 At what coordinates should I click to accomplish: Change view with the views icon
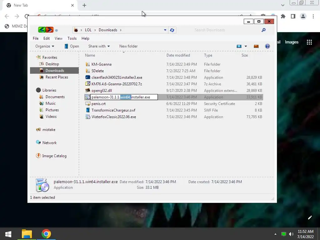(x=239, y=46)
